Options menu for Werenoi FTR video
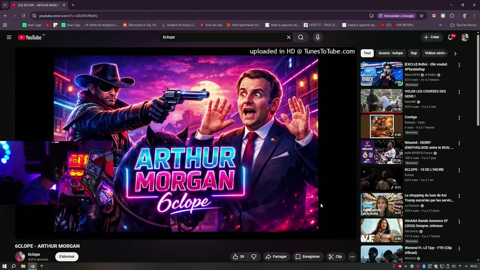The height and width of the screenshot is (270, 480). click(459, 248)
